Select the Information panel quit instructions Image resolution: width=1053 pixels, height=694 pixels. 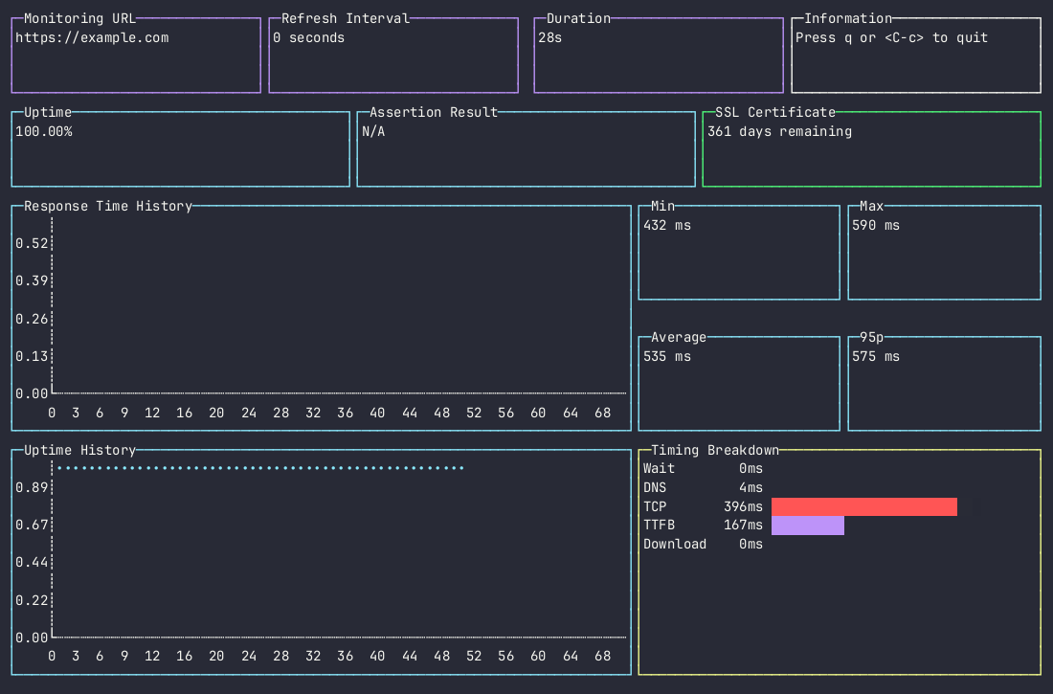tap(890, 38)
